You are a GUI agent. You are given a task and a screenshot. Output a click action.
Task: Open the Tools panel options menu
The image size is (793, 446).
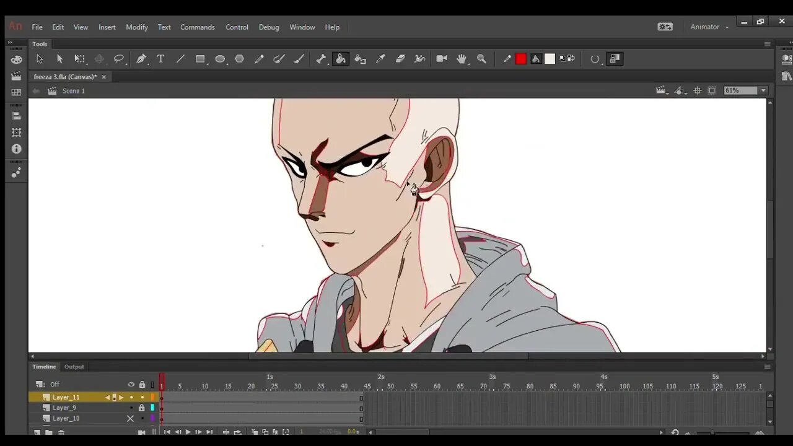(x=767, y=44)
